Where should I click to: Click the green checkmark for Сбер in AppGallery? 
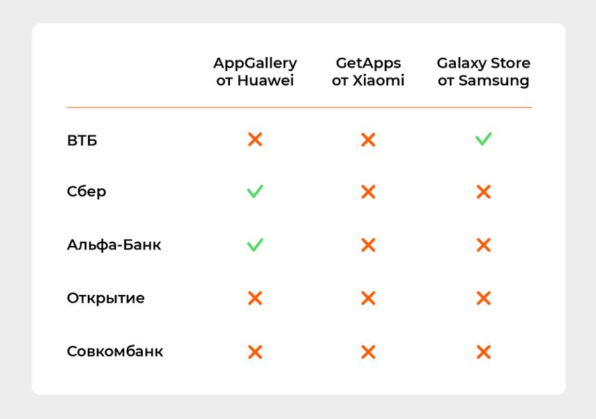coord(255,191)
